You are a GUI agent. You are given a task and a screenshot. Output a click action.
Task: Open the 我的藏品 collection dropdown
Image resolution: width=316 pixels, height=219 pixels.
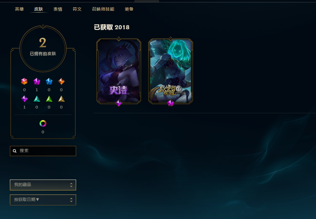[x=43, y=185]
